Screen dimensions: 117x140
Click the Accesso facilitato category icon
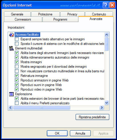(x=11, y=35)
